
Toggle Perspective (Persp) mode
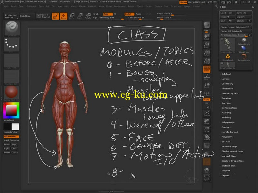click(207, 69)
